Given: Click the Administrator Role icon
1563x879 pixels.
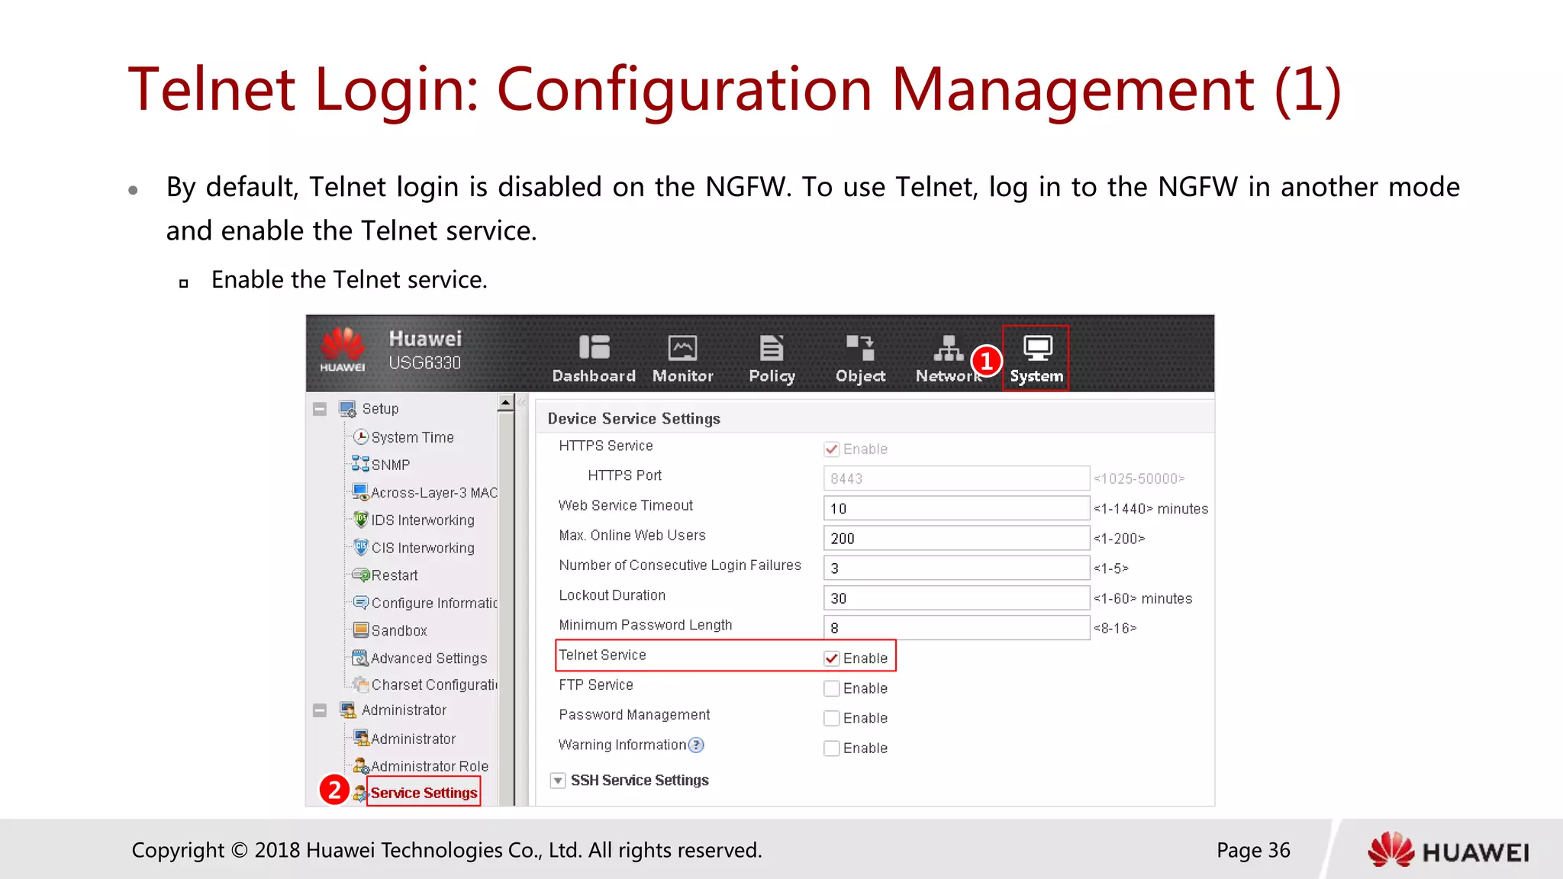Looking at the screenshot, I should tap(361, 765).
